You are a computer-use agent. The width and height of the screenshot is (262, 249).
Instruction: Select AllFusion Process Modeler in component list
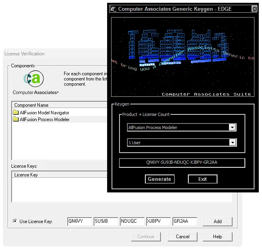pyautogui.click(x=44, y=120)
